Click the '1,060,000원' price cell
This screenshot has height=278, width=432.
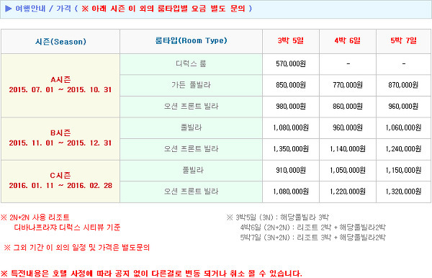403,128
